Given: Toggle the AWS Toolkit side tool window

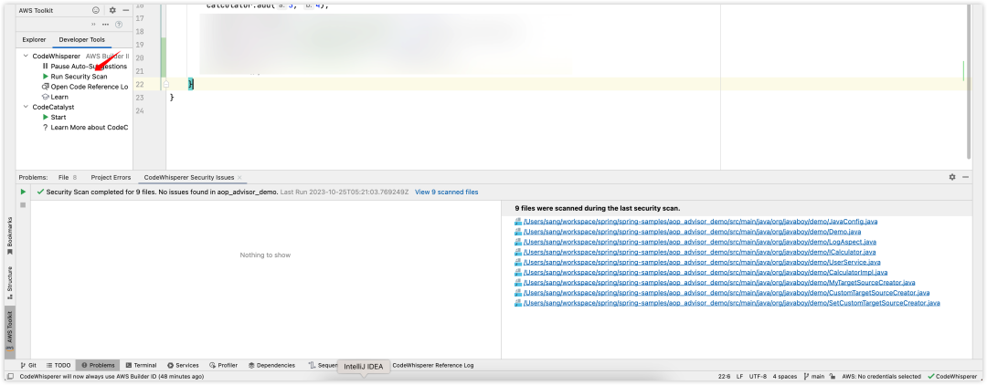Looking at the screenshot, I should (9, 331).
